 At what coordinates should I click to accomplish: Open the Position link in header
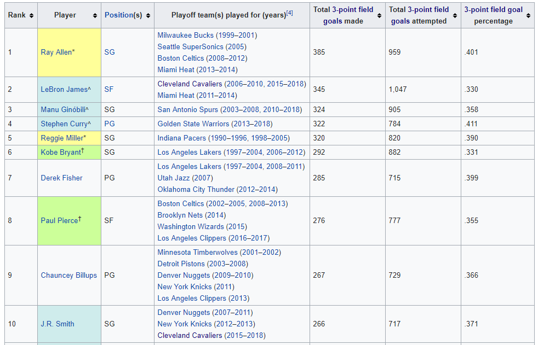tap(119, 15)
